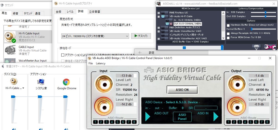Expand VB-Audio VoiceMeeter VAIO tree
Image resolution: width=278 pixels, height=130 pixels.
(x=159, y=31)
